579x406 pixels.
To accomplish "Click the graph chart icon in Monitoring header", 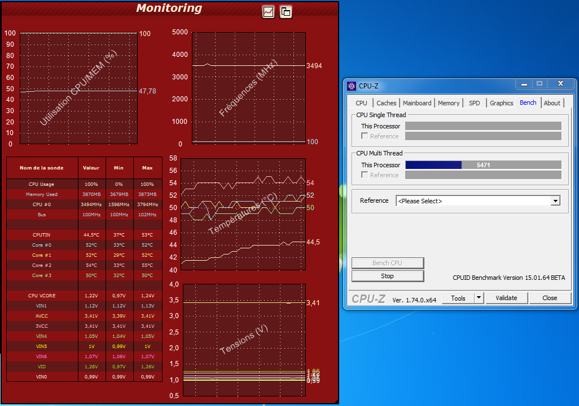I will tap(269, 12).
